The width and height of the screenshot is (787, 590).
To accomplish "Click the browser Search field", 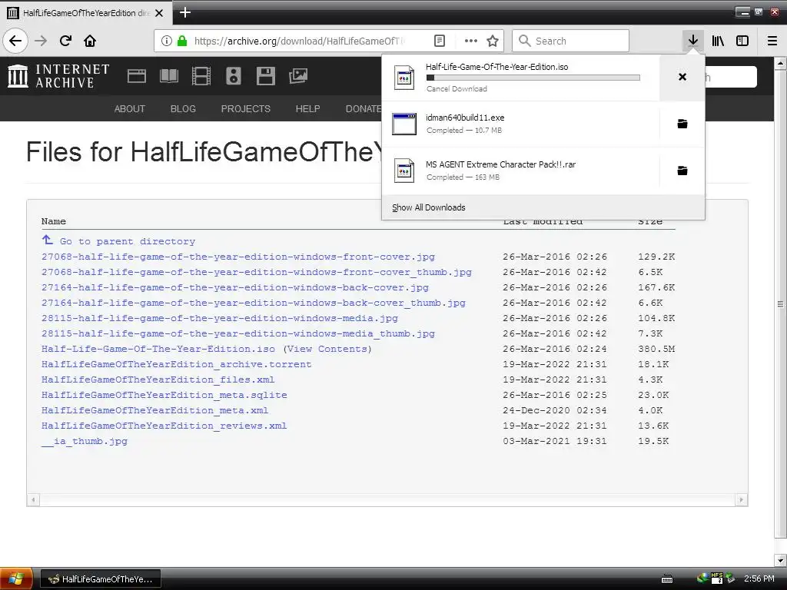I will click(x=571, y=41).
